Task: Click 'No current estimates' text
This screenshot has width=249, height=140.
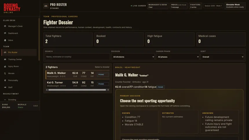Action: pyautogui.click(x=173, y=117)
